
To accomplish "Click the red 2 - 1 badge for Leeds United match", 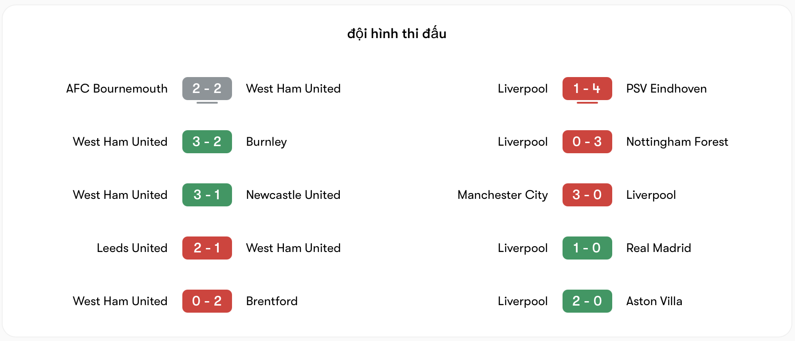I will pyautogui.click(x=207, y=248).
